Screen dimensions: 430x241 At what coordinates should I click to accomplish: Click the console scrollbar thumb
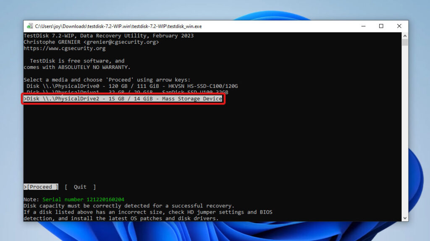[x=405, y=42]
